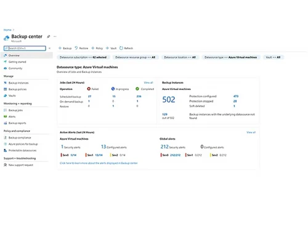Click the New support request icon

[6, 165]
